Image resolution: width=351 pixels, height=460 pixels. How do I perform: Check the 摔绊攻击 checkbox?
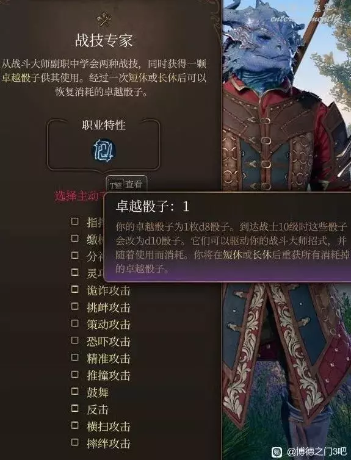point(75,442)
